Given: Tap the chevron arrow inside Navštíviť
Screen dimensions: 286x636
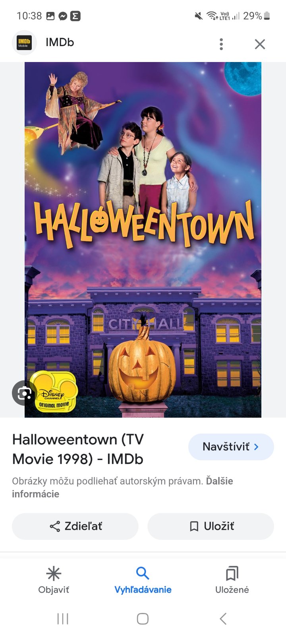Looking at the screenshot, I should click(256, 447).
